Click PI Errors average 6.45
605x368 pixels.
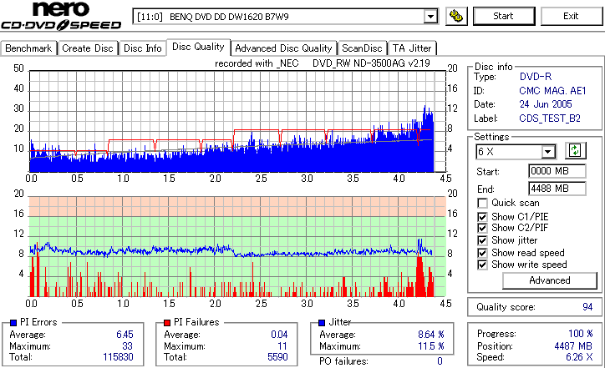[x=125, y=335]
